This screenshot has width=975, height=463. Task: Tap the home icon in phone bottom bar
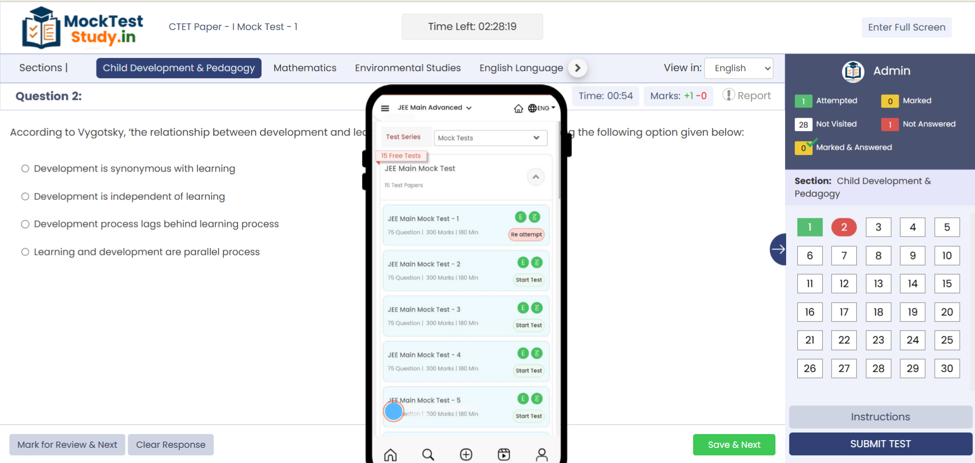point(390,454)
